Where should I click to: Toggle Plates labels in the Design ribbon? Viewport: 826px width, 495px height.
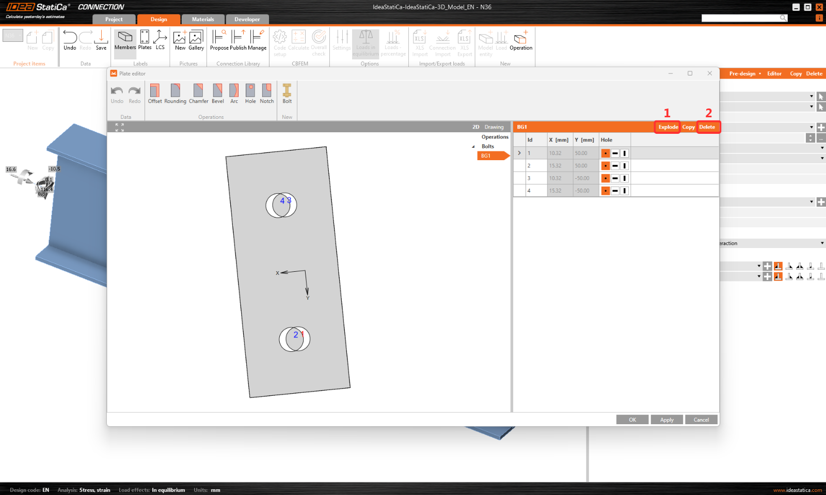pos(145,40)
